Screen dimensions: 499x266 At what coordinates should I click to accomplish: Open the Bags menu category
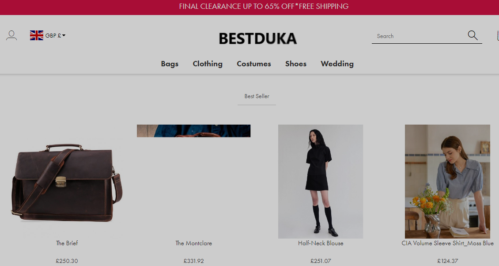tap(170, 64)
